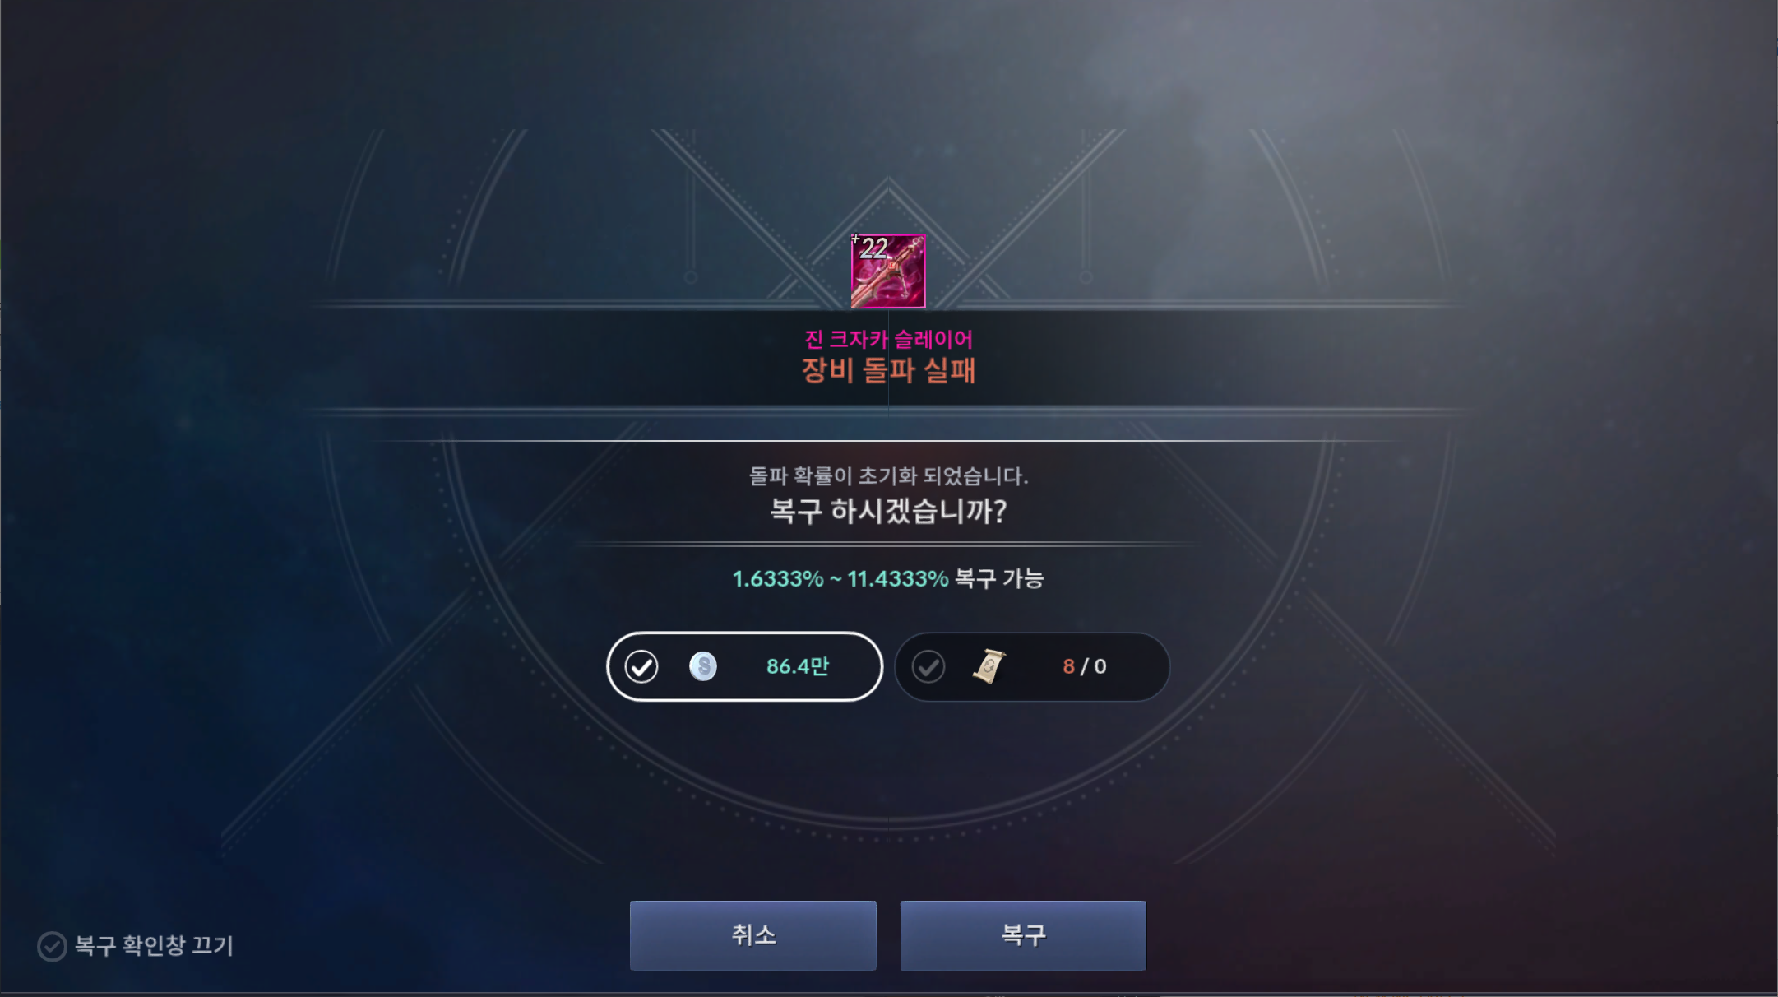Click the restoration scroll icon
Viewport: 1778px width, 997px height.
pos(989,666)
